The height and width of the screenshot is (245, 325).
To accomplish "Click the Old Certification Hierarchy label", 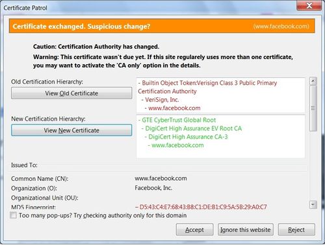I will 47,82.
